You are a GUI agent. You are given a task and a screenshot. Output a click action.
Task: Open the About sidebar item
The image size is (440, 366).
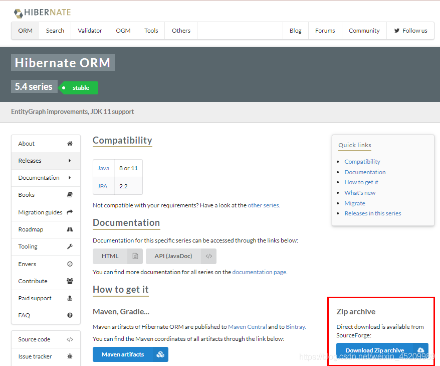[x=46, y=144]
